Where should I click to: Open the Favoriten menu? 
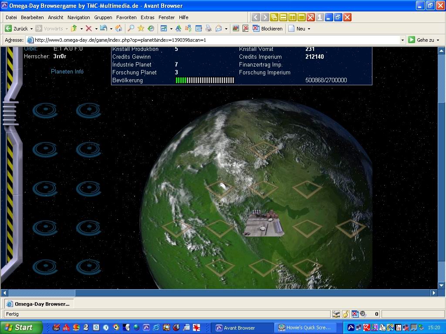tap(126, 17)
